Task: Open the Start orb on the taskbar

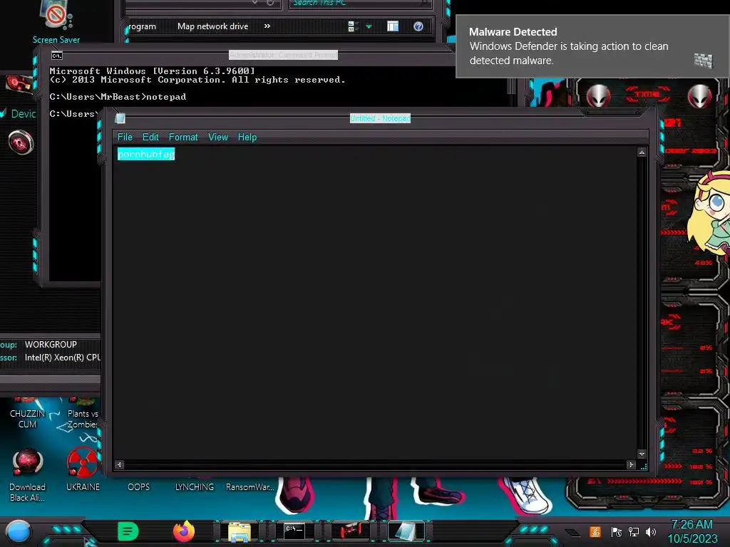Action: [x=19, y=531]
